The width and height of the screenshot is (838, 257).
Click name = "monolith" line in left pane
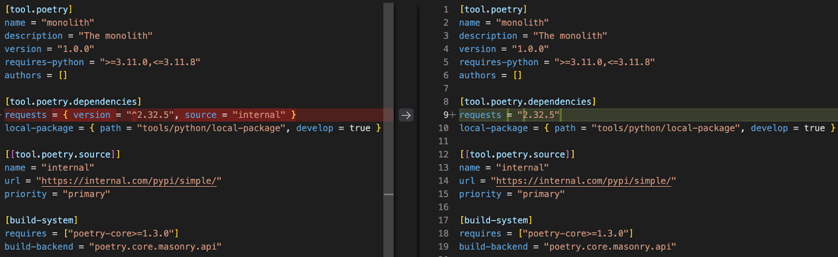[49, 23]
